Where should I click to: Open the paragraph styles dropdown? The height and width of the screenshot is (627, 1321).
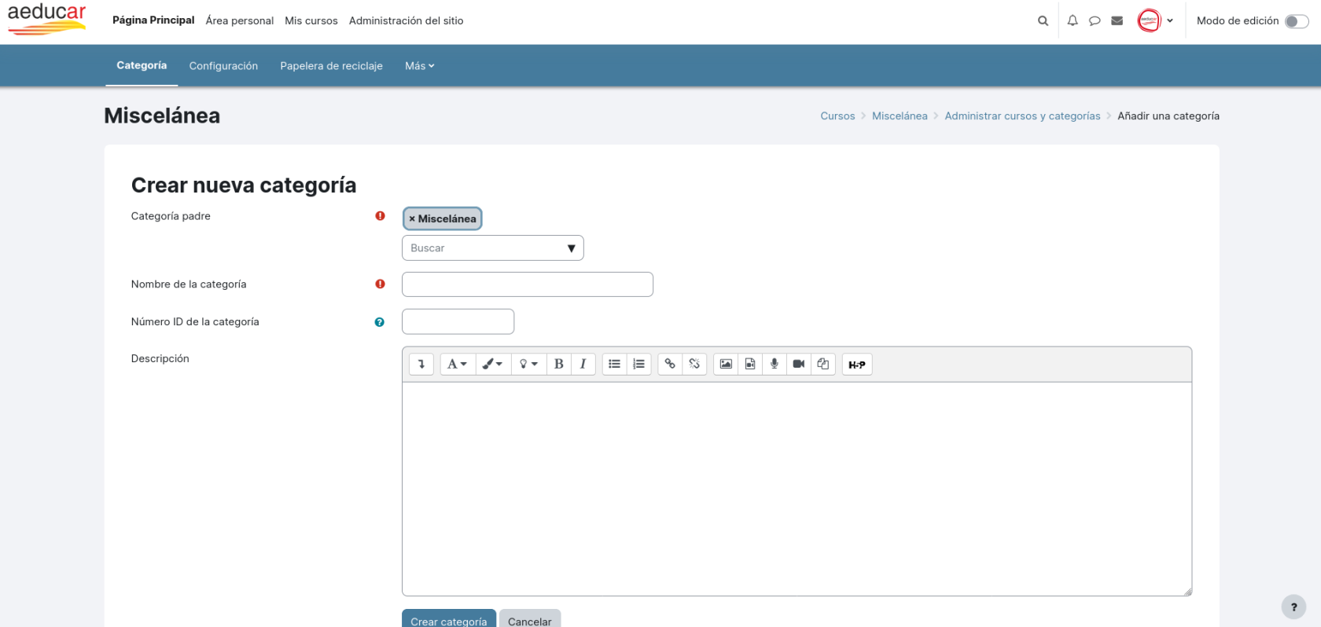458,364
